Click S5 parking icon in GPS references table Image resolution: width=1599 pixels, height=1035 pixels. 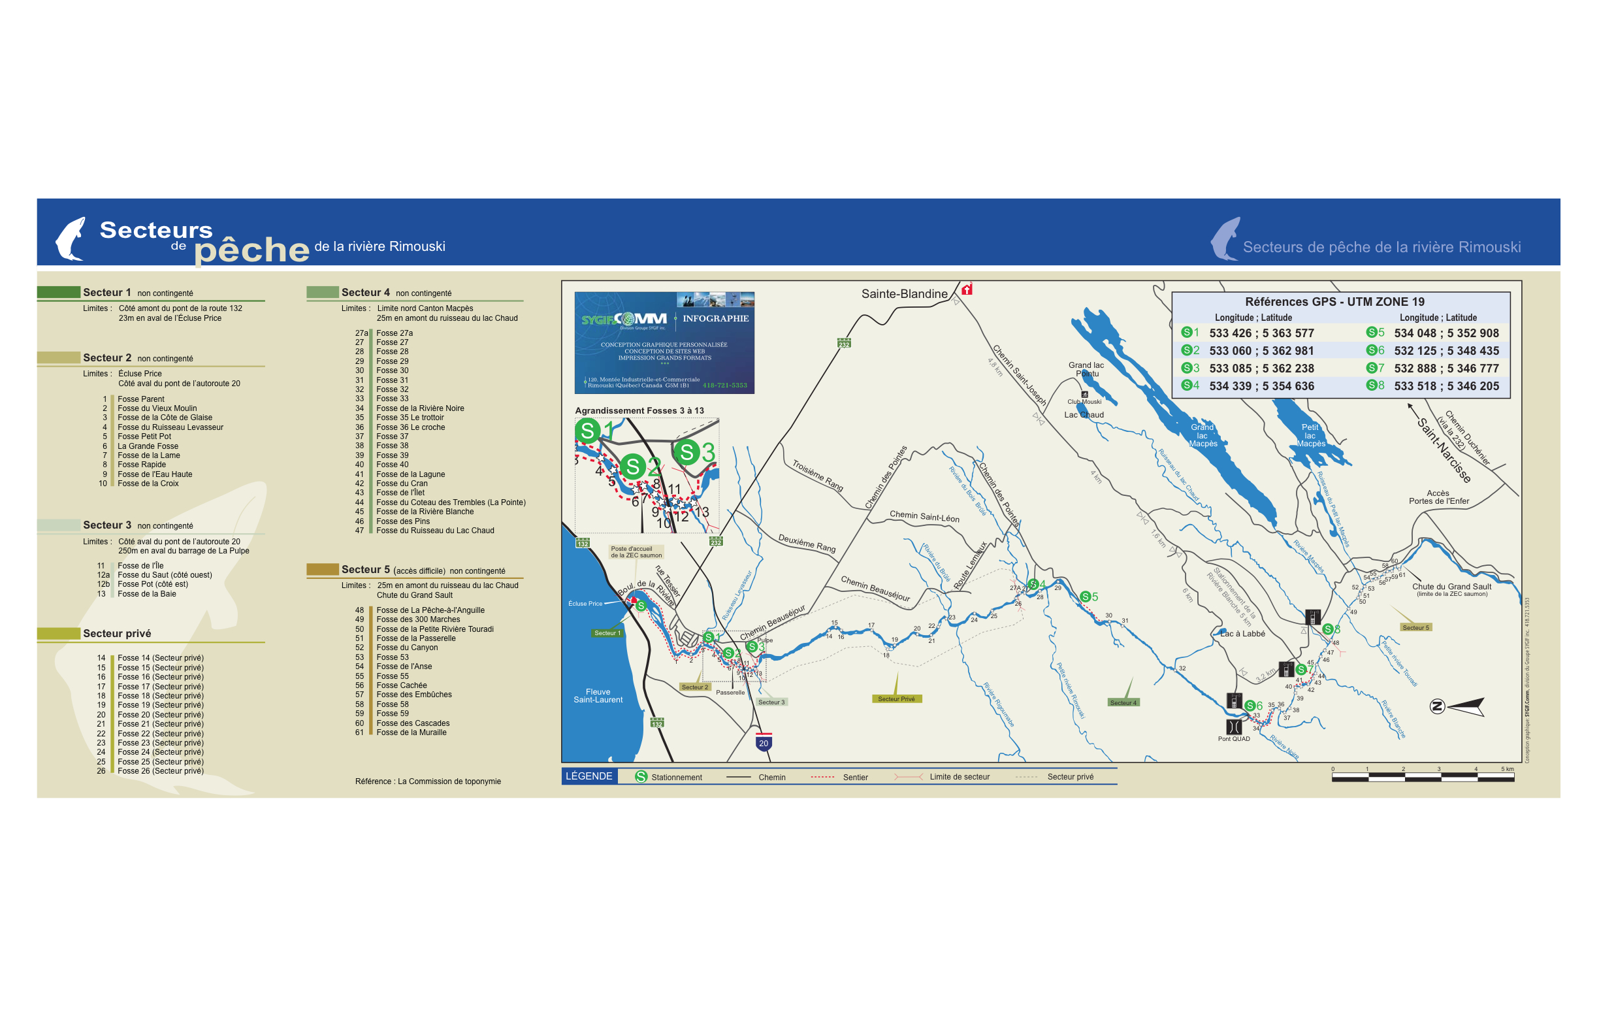[1372, 332]
